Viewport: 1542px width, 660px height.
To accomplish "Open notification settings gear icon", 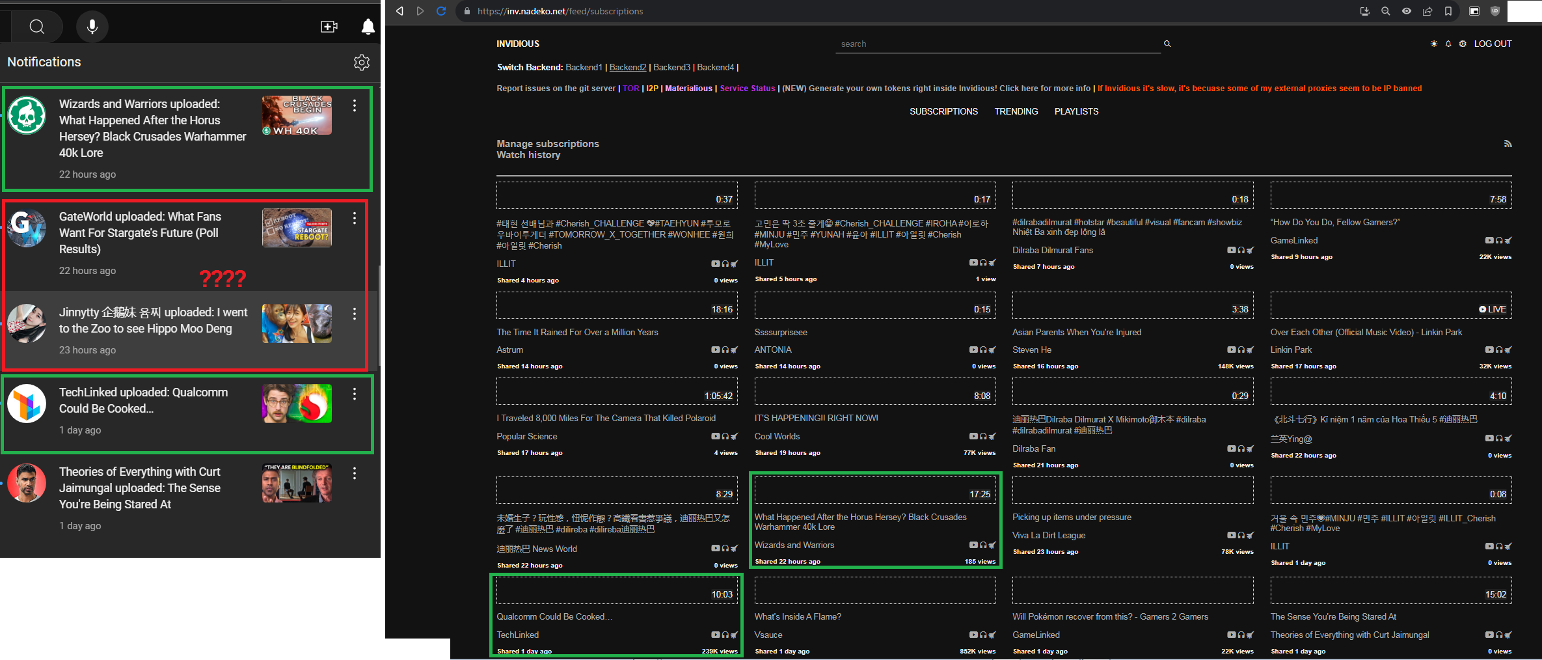I will click(362, 62).
